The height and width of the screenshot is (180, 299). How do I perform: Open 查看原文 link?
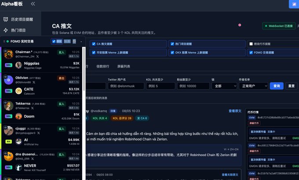pyautogui.click(x=235, y=111)
